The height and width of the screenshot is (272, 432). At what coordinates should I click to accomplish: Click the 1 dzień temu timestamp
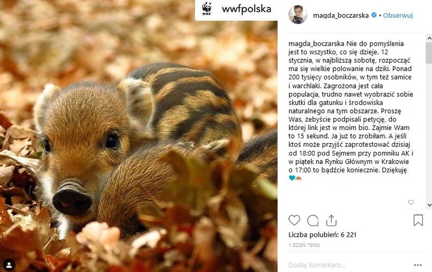[304, 245]
